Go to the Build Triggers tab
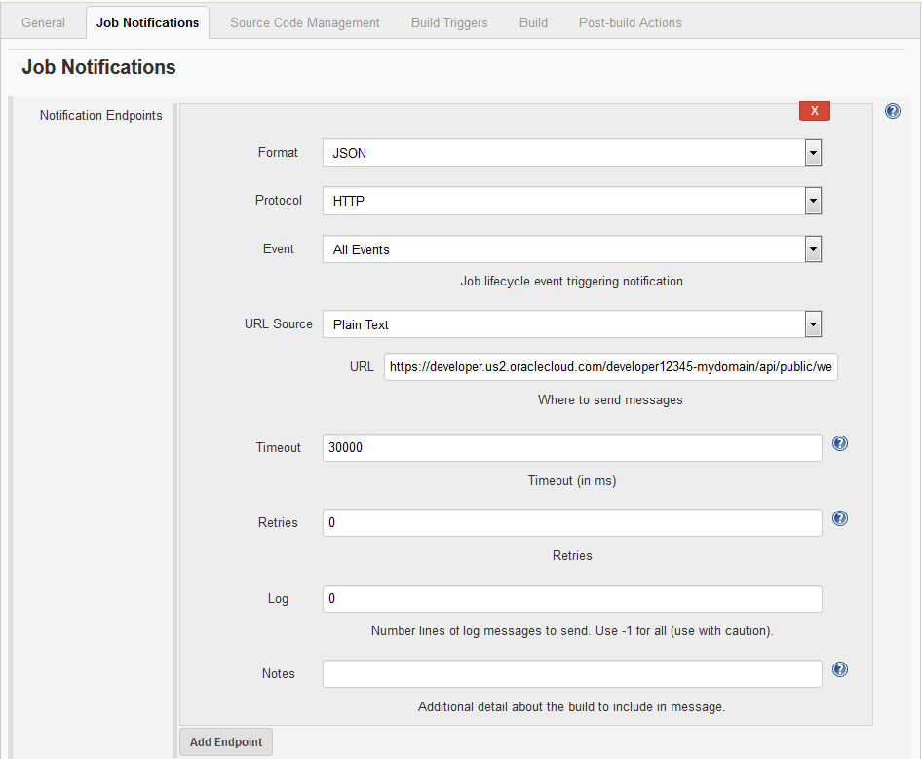The width and height of the screenshot is (922, 759). pyautogui.click(x=449, y=22)
